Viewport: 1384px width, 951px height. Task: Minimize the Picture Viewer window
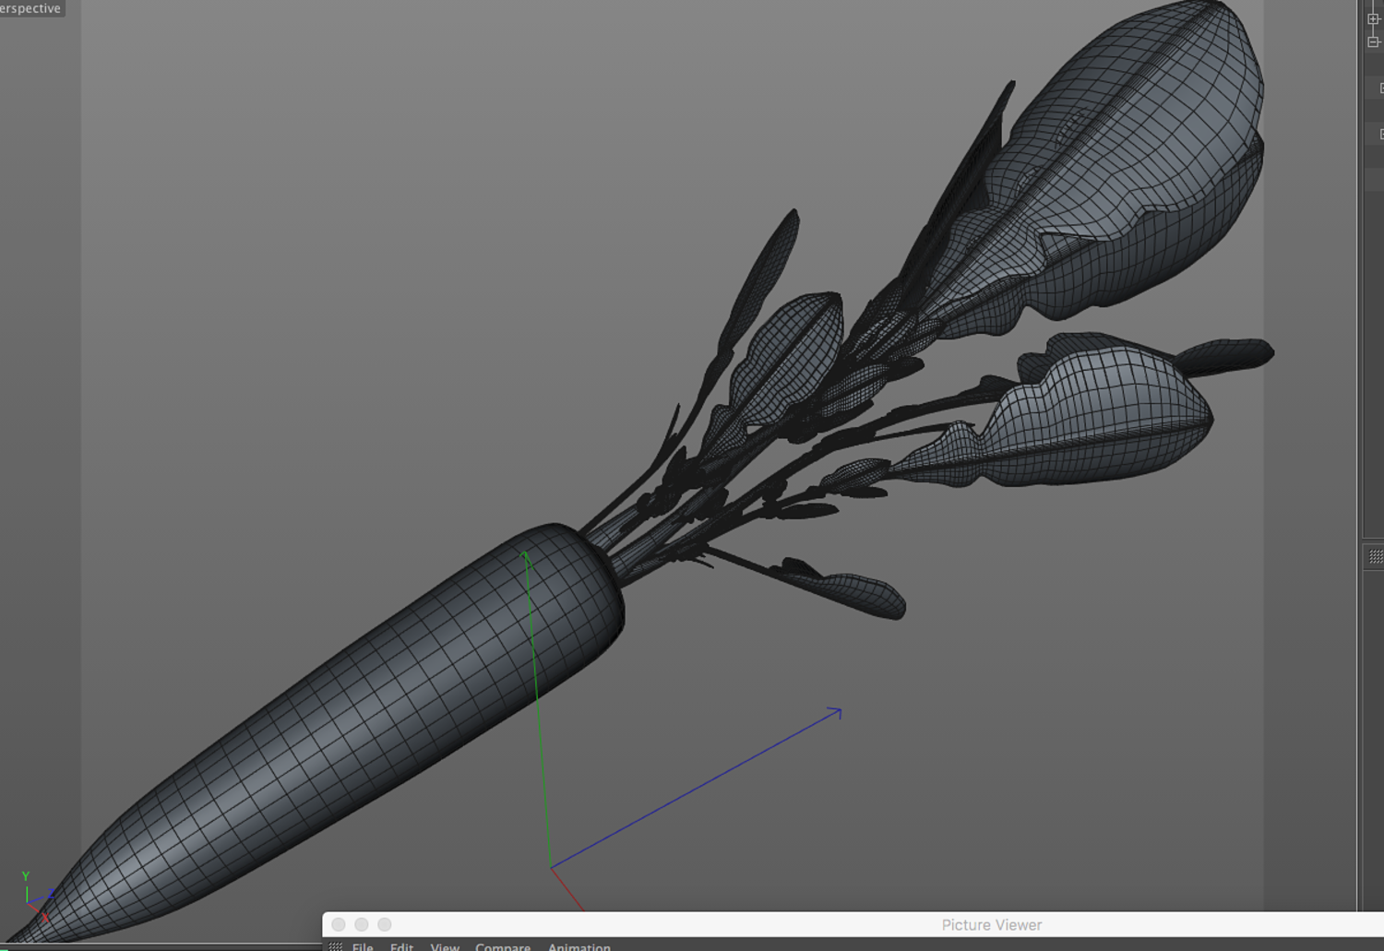pos(362,924)
